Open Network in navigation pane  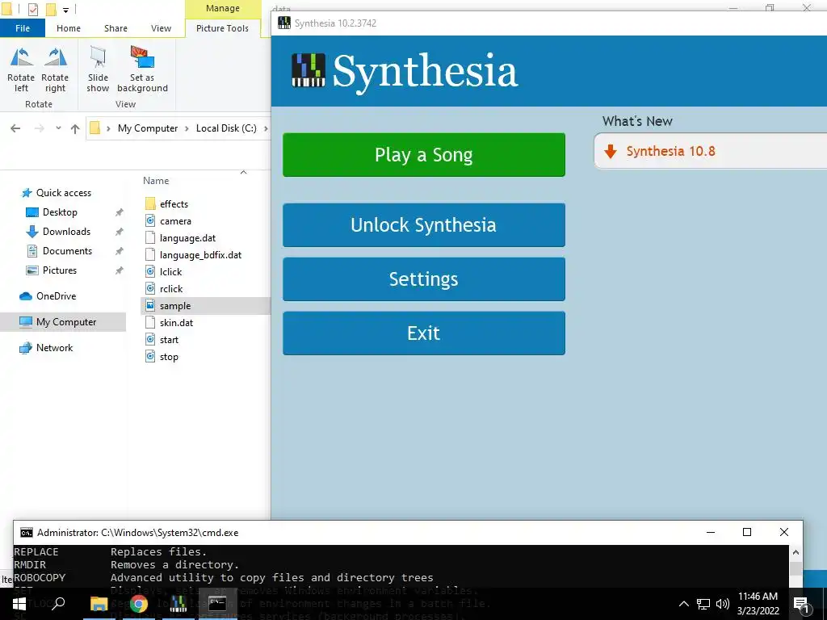click(x=55, y=347)
